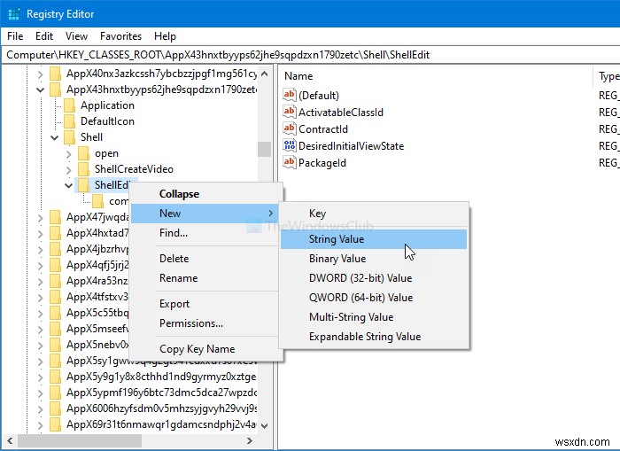This screenshot has width=620, height=451.
Task: Expand the AppX40nx3azkcssh7 key chevron
Action: pyautogui.click(x=41, y=74)
